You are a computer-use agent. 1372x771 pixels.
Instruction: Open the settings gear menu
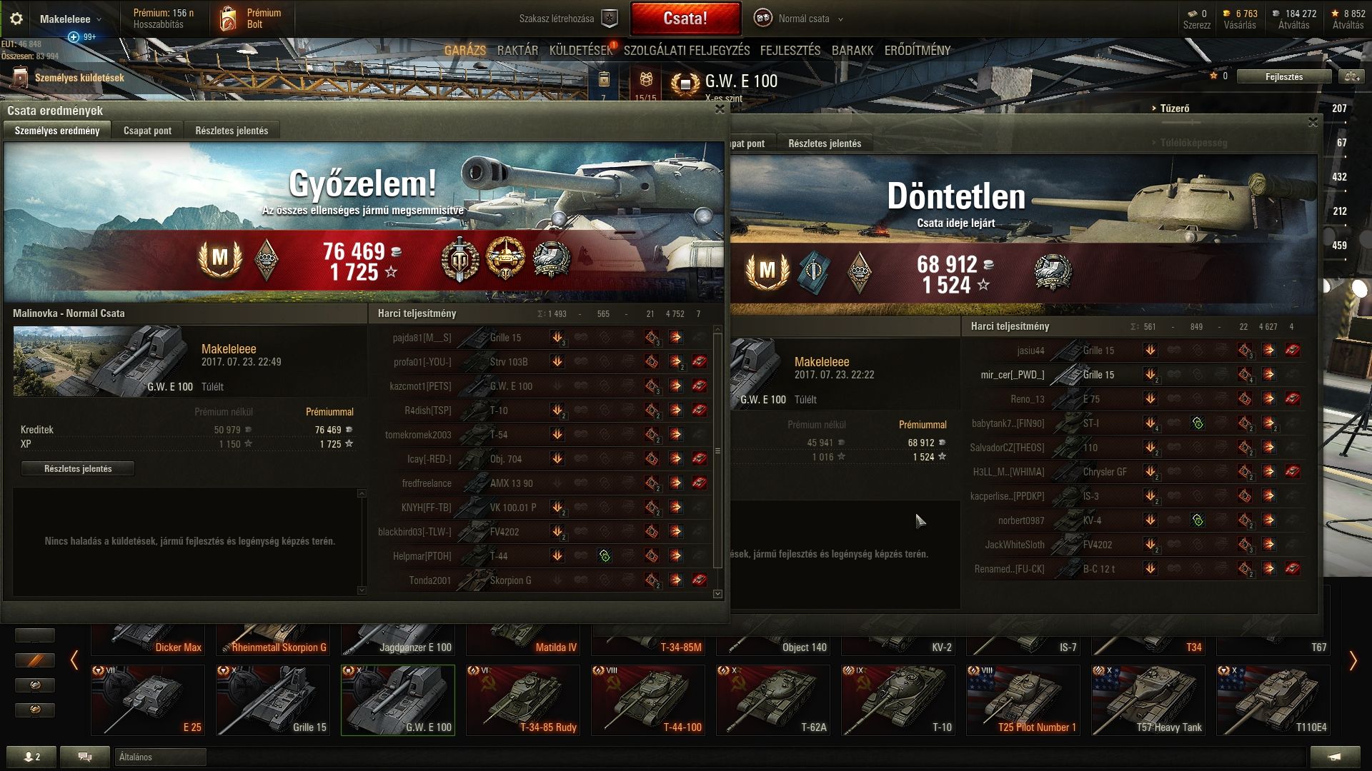click(x=16, y=19)
